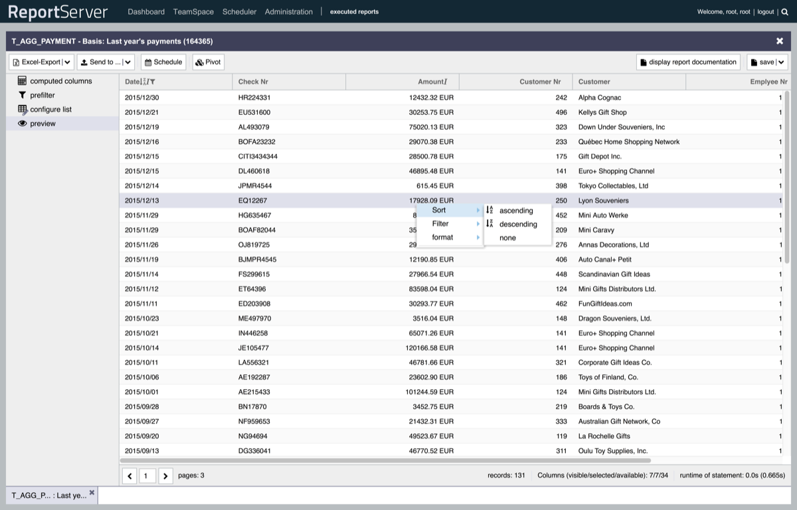797x510 pixels.
Task: Choose format in the context menu
Action: pyautogui.click(x=450, y=237)
